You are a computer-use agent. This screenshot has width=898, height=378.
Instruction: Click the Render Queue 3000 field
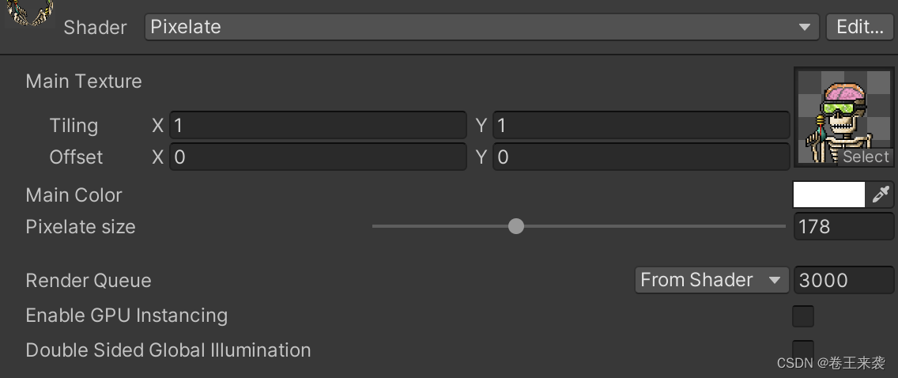tap(843, 280)
